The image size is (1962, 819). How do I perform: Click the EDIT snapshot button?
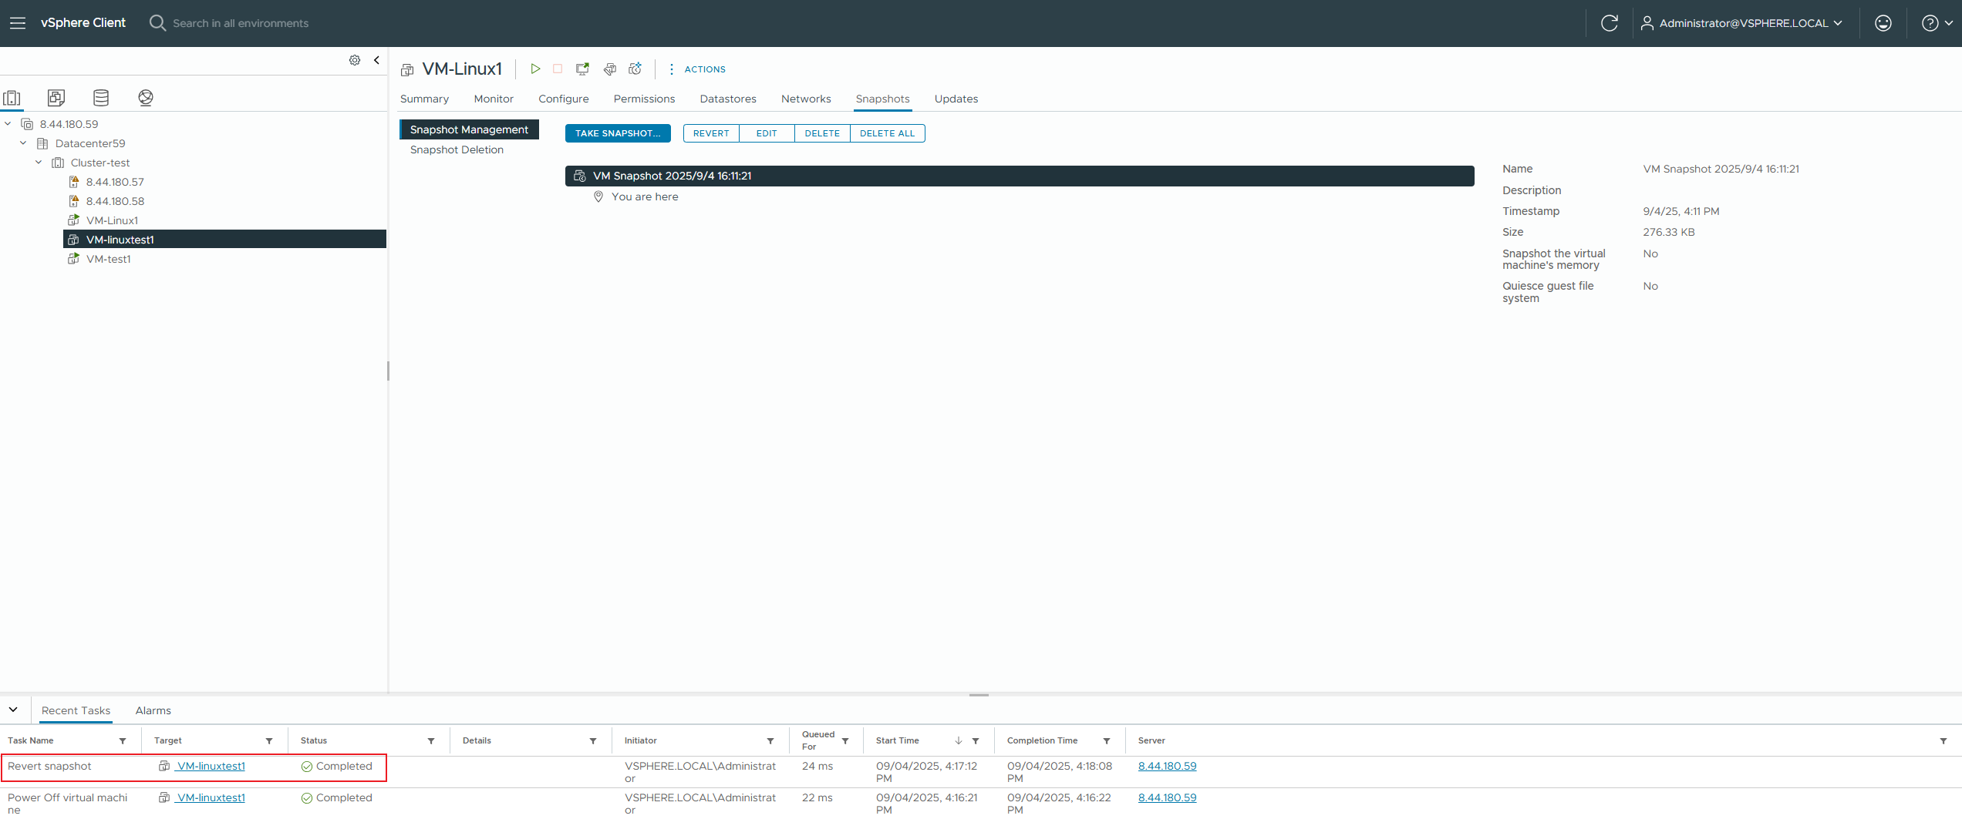pos(767,133)
